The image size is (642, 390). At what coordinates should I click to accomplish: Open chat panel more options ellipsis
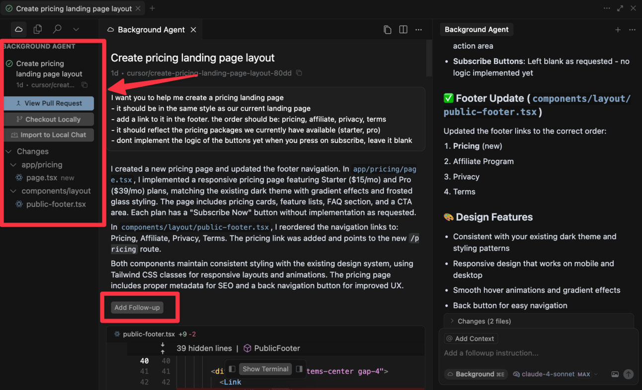click(632, 30)
